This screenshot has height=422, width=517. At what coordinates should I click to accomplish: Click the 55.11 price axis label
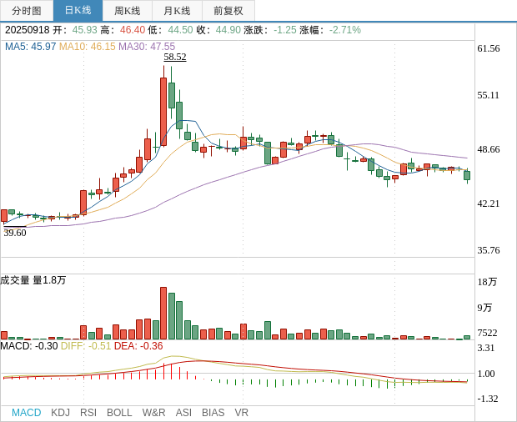[489, 95]
